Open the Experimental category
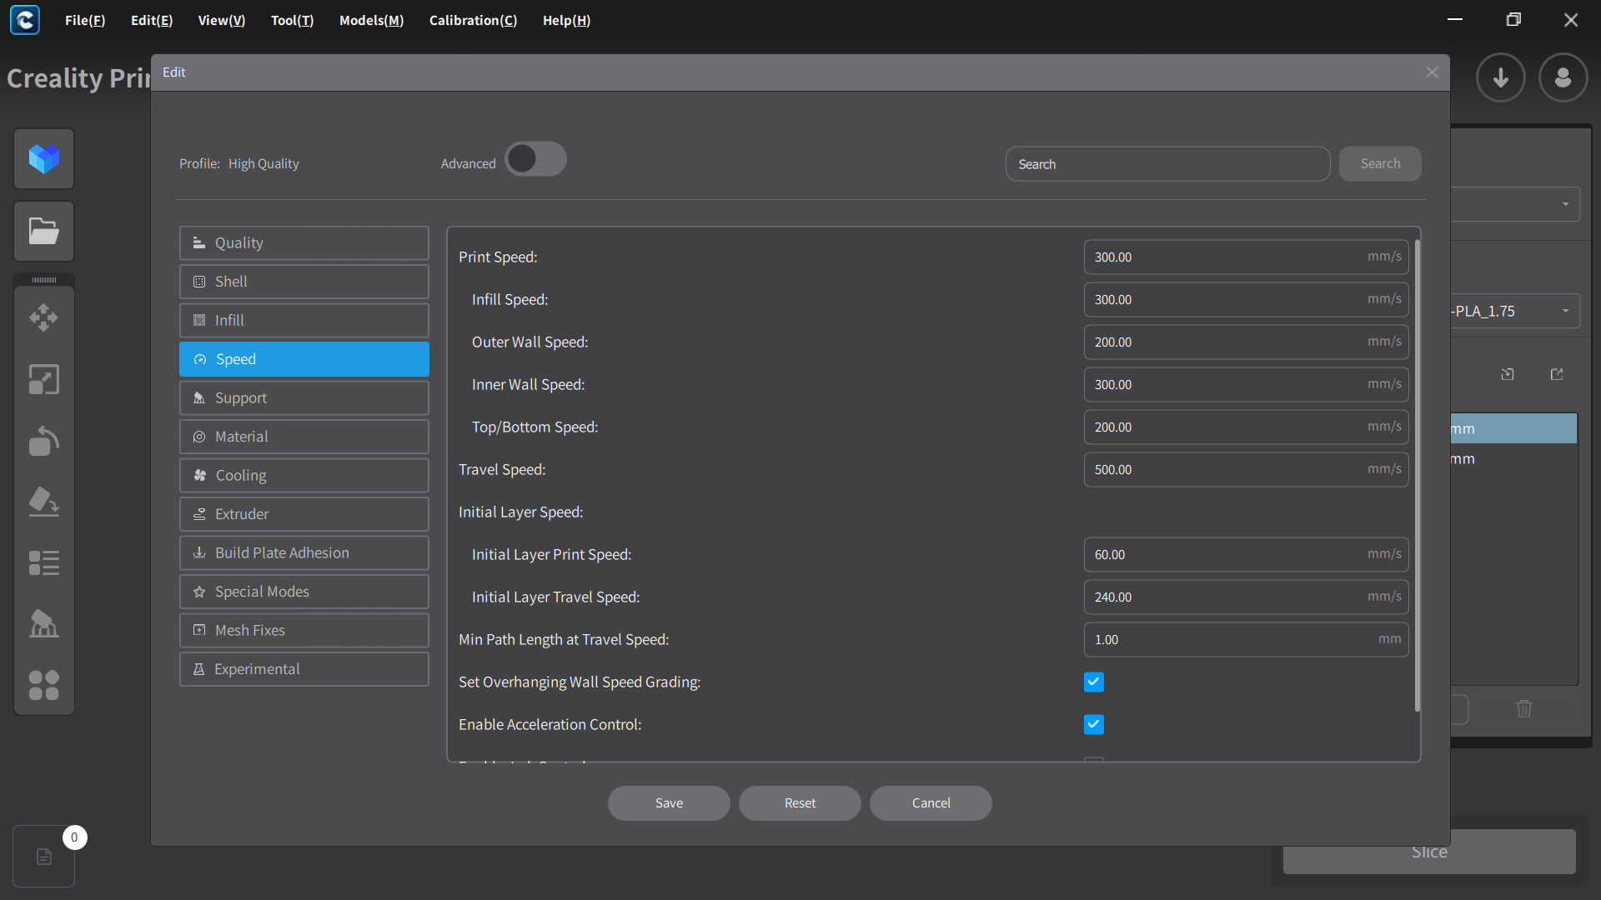1601x900 pixels. (304, 669)
